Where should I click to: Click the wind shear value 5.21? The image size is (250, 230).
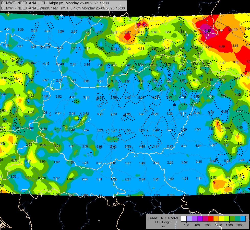point(101,32)
